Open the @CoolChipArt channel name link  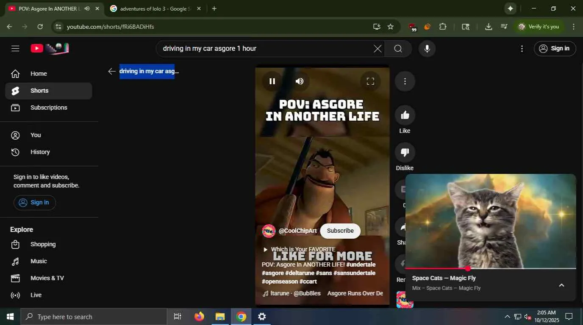tap(297, 231)
